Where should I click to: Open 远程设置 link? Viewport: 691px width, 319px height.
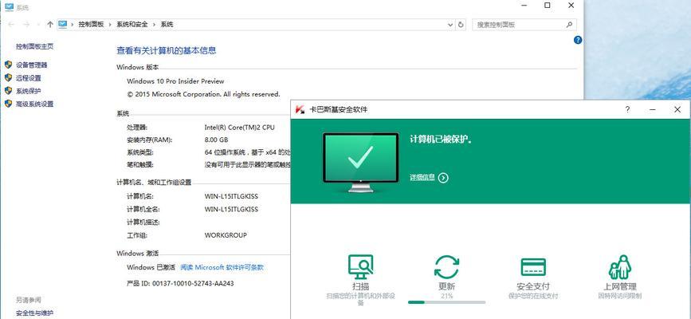coord(28,78)
